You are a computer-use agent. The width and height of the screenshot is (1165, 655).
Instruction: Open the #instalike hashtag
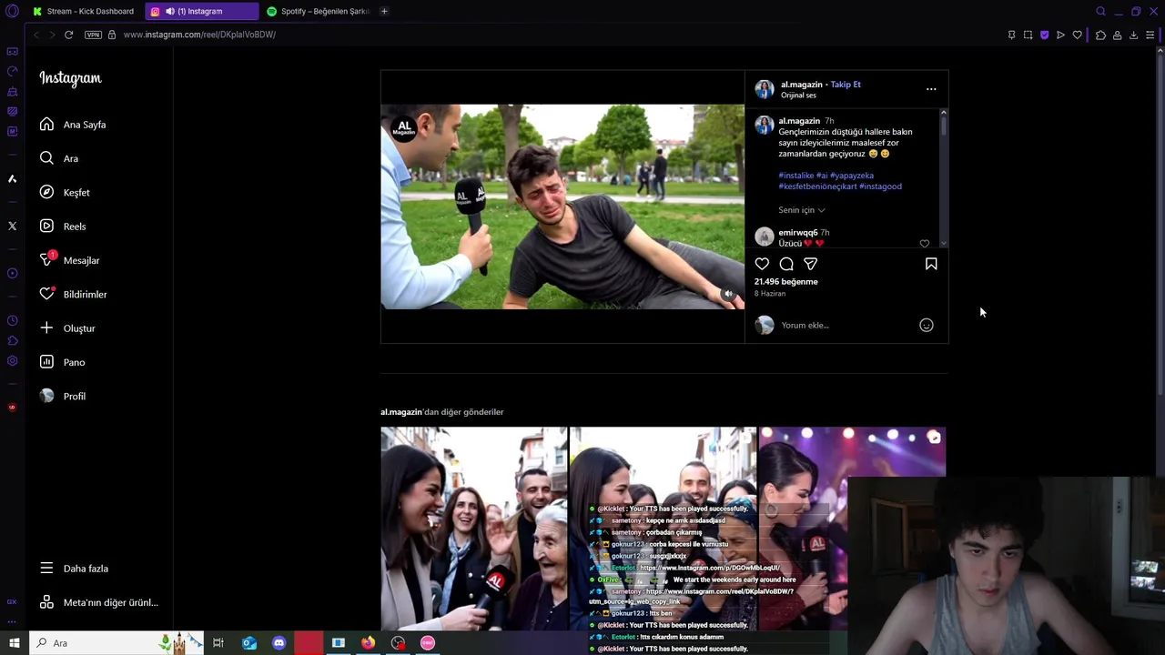(x=796, y=176)
